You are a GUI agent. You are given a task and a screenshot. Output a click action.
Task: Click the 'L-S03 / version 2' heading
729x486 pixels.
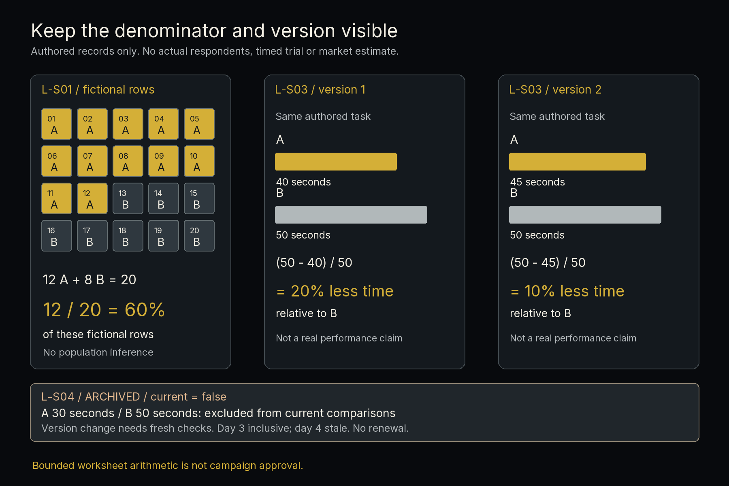pos(555,90)
